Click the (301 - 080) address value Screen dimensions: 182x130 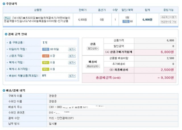click(76, 107)
